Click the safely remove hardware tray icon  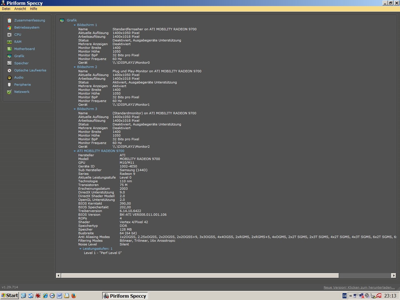(x=373, y=296)
